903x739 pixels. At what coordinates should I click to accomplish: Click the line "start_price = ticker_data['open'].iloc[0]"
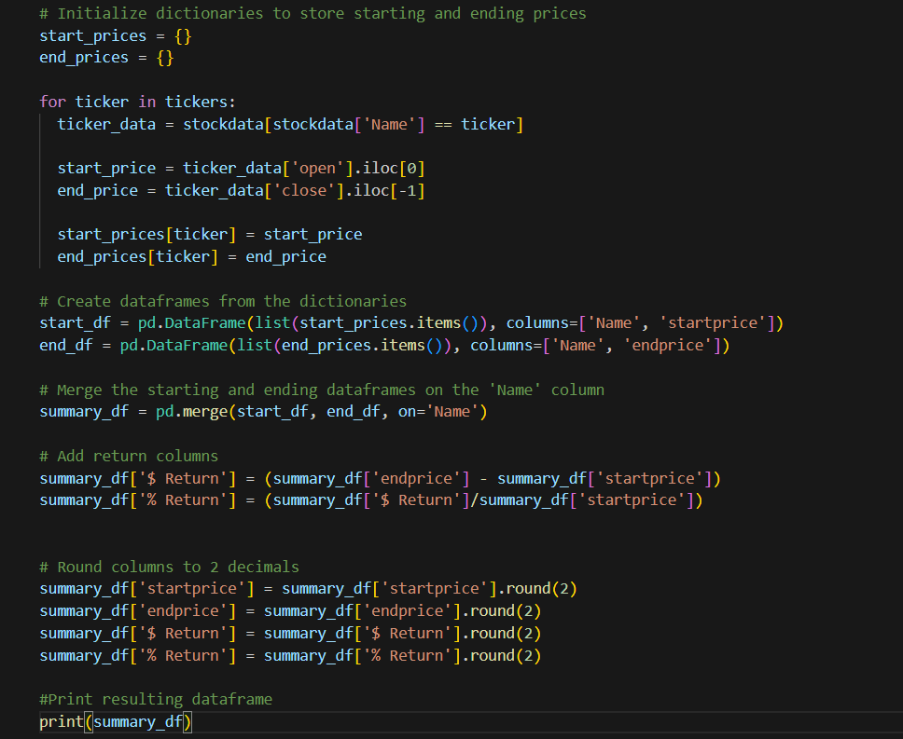tap(242, 169)
